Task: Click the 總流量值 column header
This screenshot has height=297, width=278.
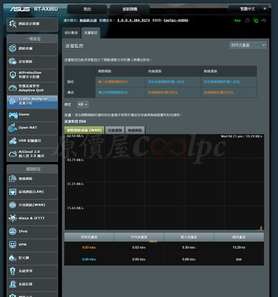Action: [x=239, y=237]
